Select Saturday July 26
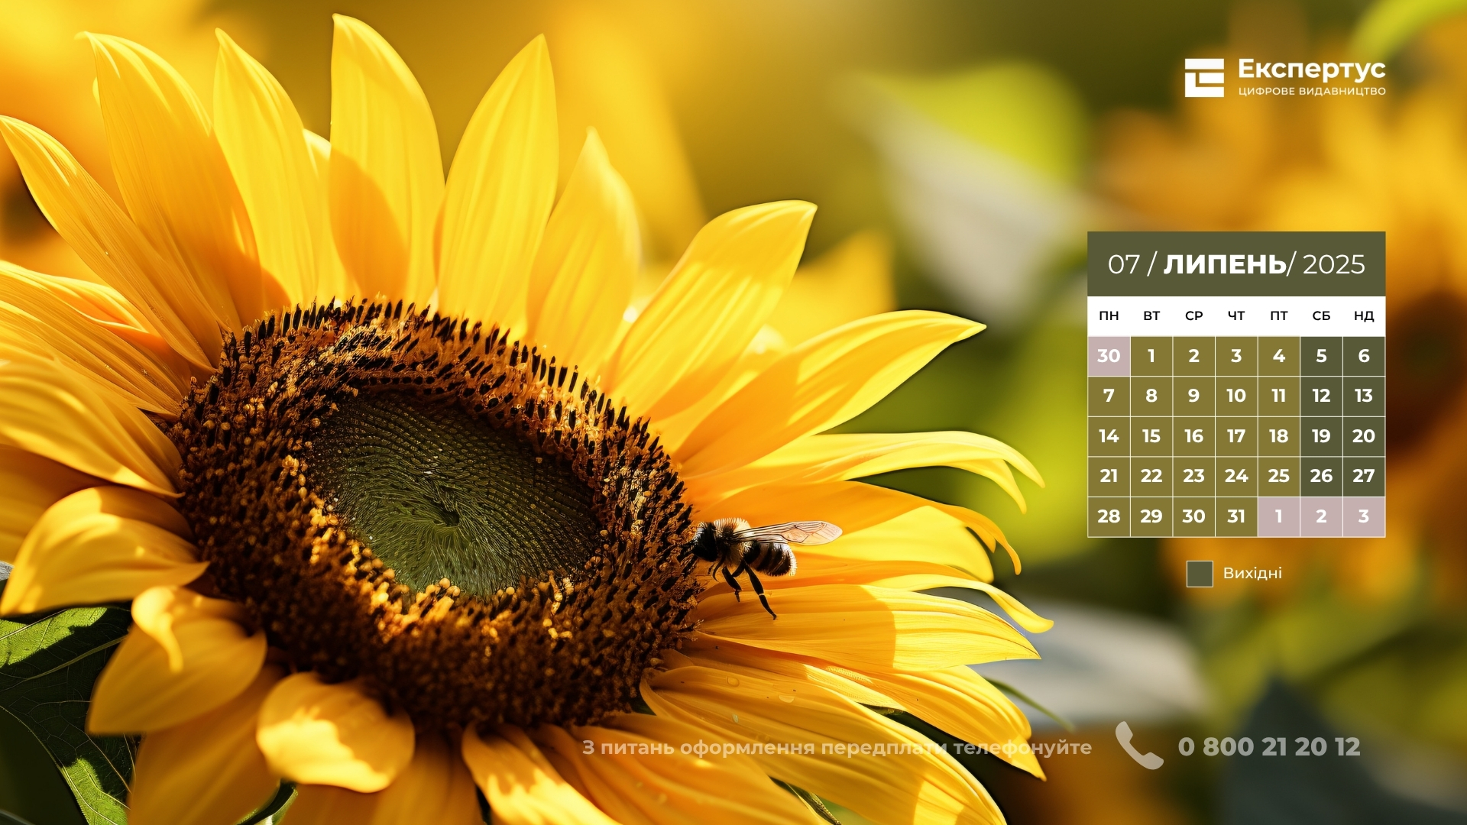 click(x=1321, y=476)
